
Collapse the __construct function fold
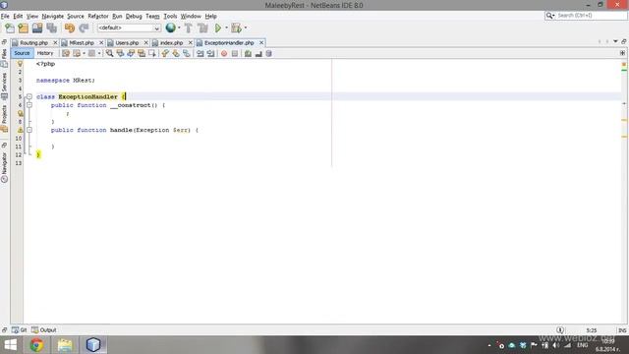pos(29,105)
